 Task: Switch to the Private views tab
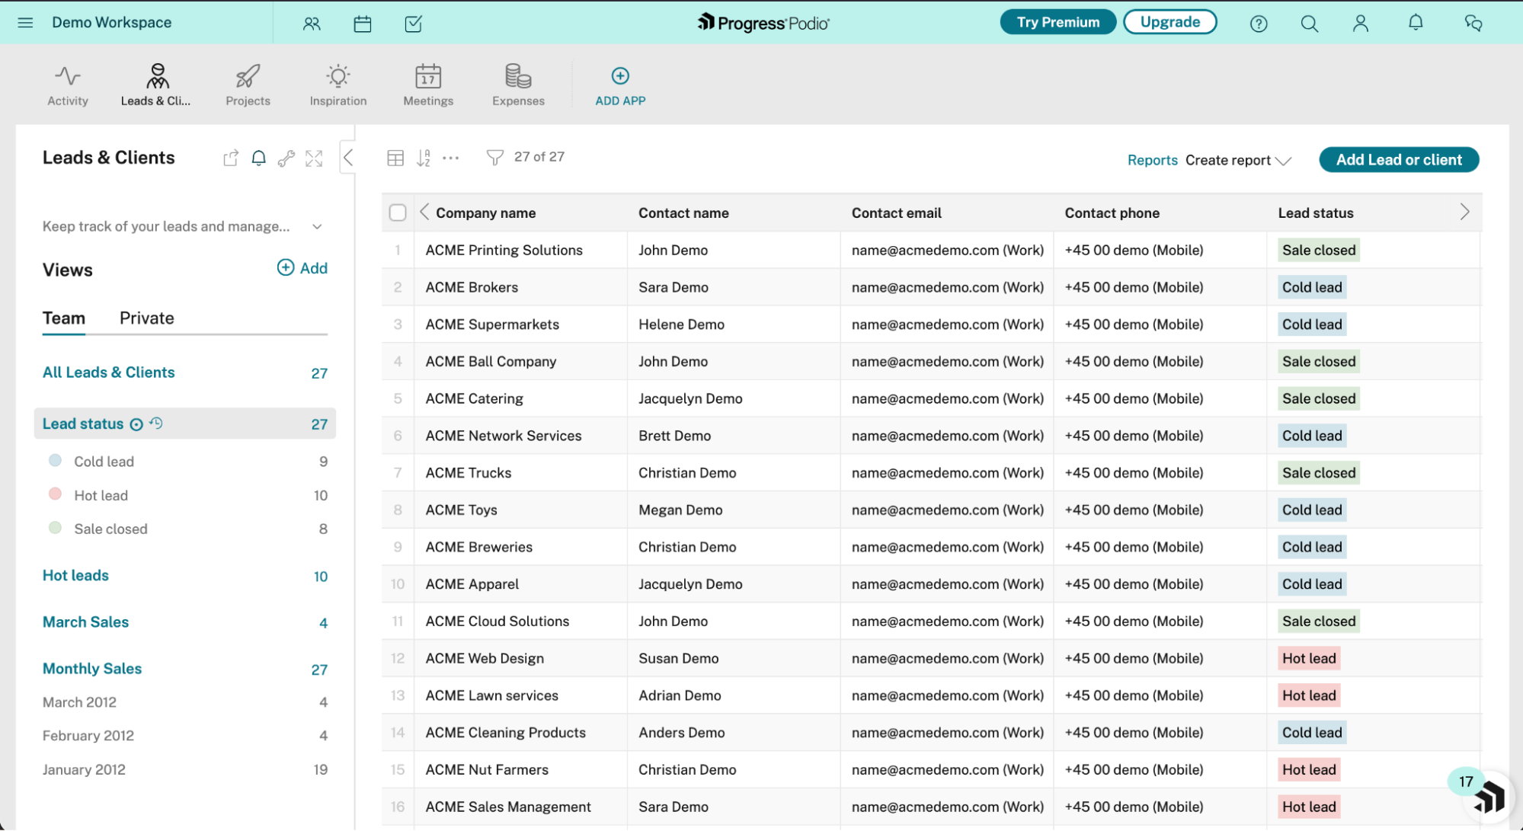pyautogui.click(x=147, y=318)
